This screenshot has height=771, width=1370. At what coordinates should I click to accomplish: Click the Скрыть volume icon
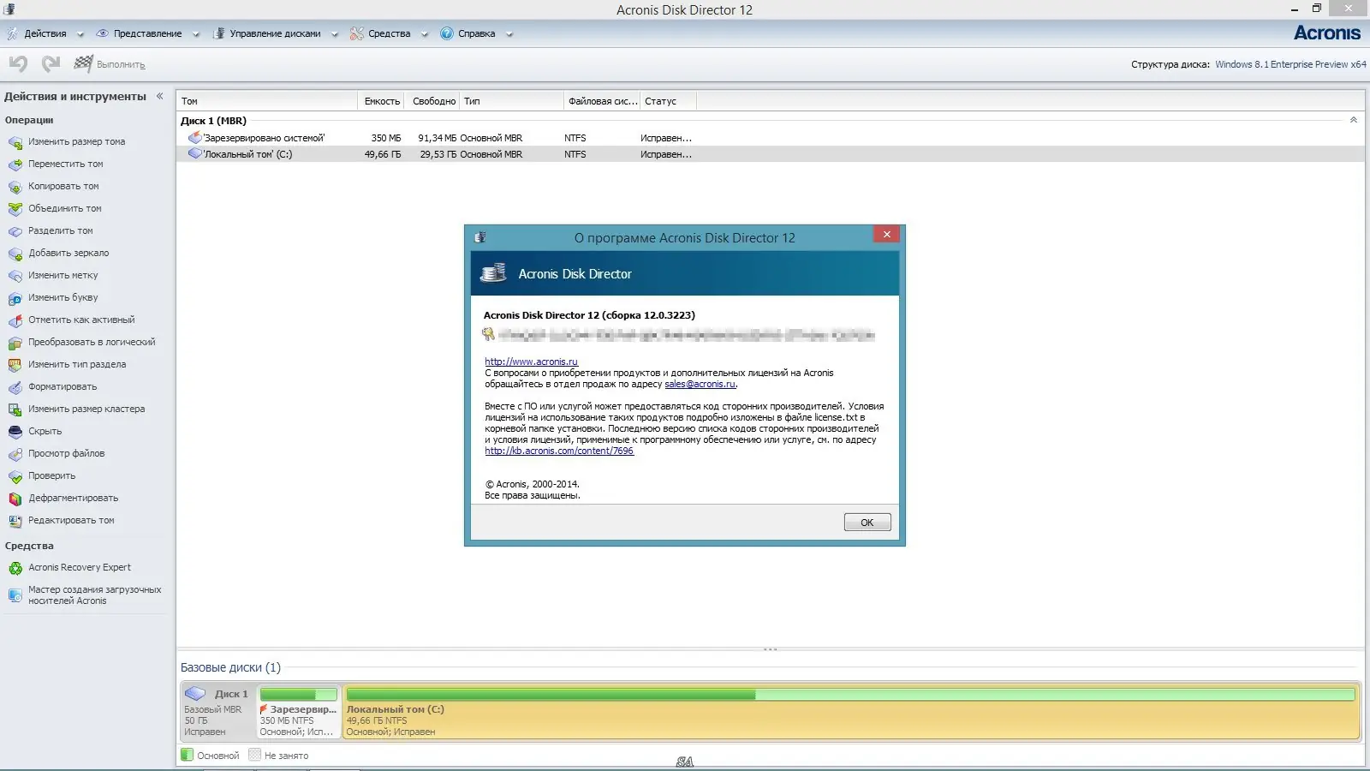click(15, 432)
